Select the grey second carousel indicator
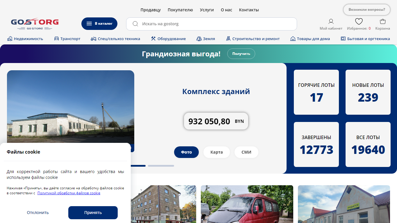The width and height of the screenshot is (397, 223). [x=161, y=166]
